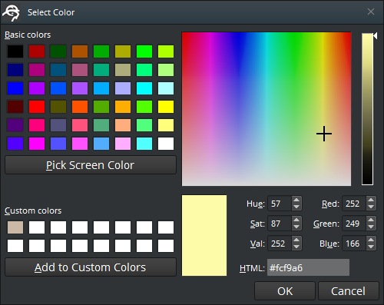Image resolution: width=384 pixels, height=305 pixels.
Task: Select light cyan swatch in third row
Action: point(166,88)
